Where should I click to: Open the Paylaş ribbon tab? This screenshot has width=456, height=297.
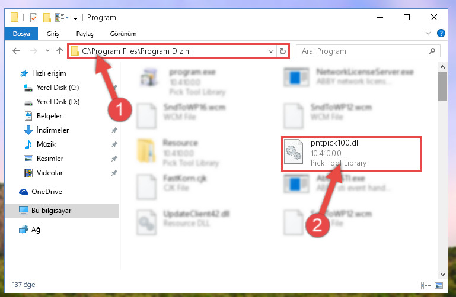tap(85, 34)
